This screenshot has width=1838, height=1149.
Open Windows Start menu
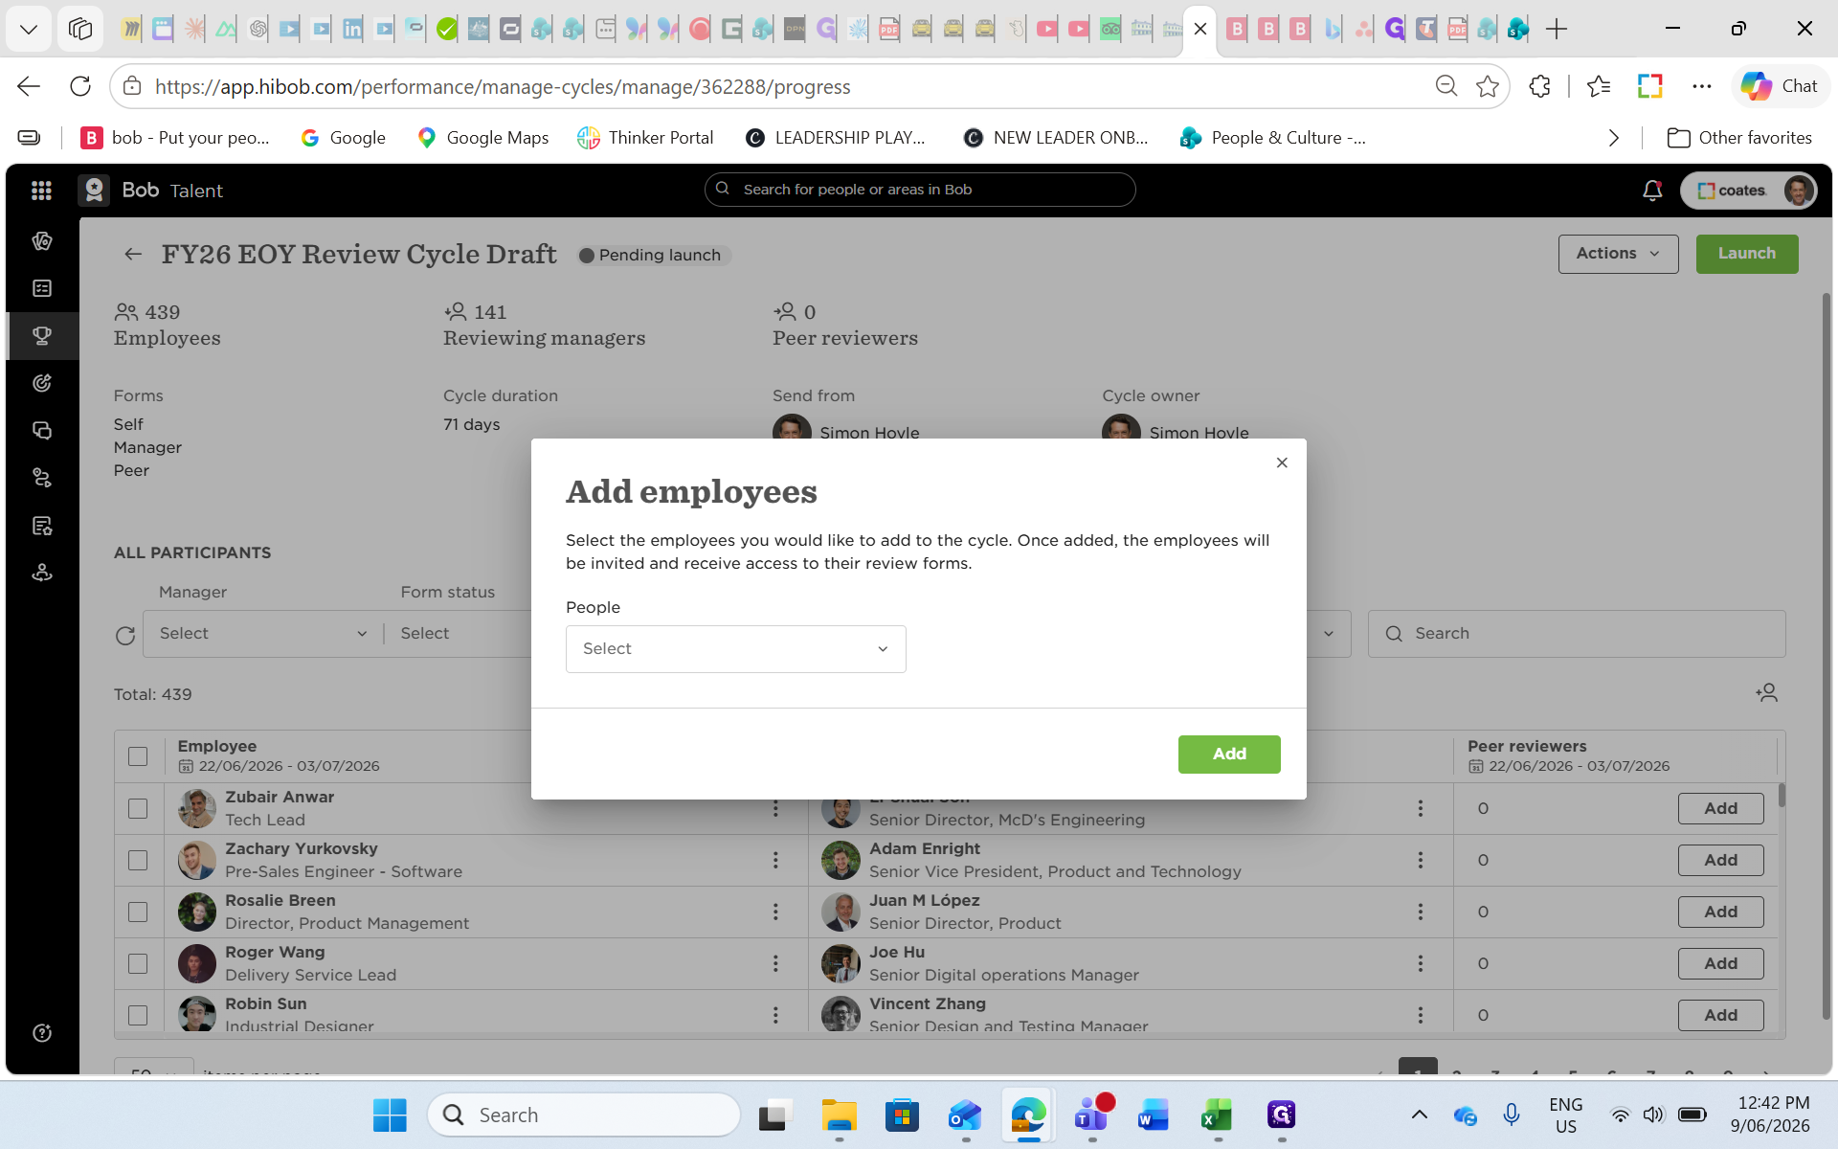(390, 1115)
